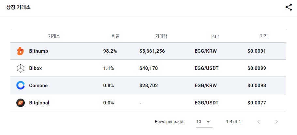Click the Bithumb exchange logo

pyautogui.click(x=21, y=51)
